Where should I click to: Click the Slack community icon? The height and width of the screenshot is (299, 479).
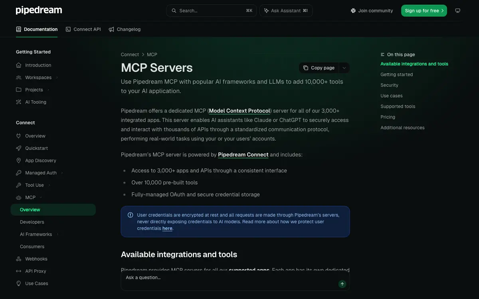pyautogui.click(x=353, y=11)
